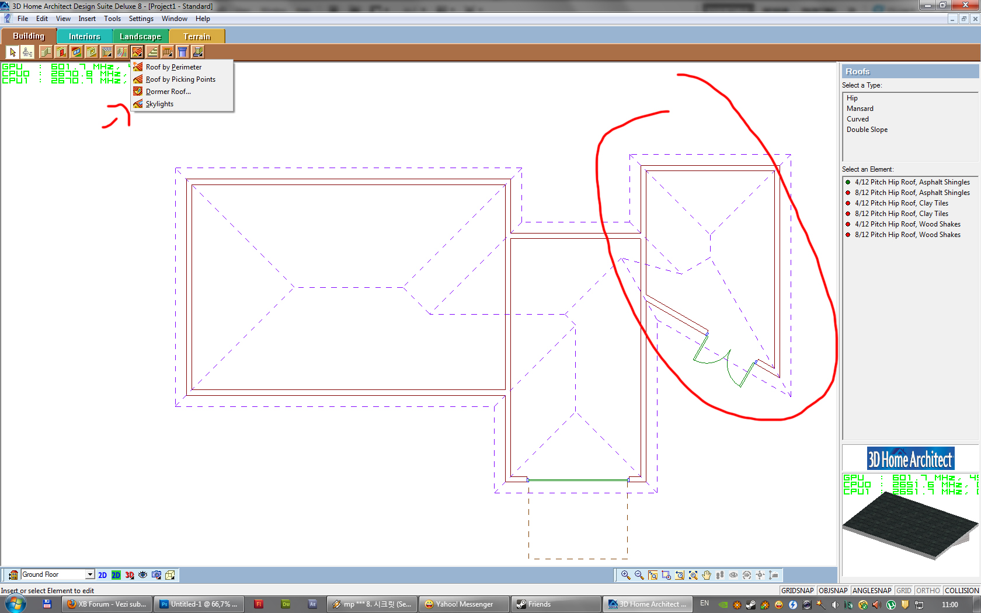Choose the Window tool icon
The image size is (981, 613).
76,52
